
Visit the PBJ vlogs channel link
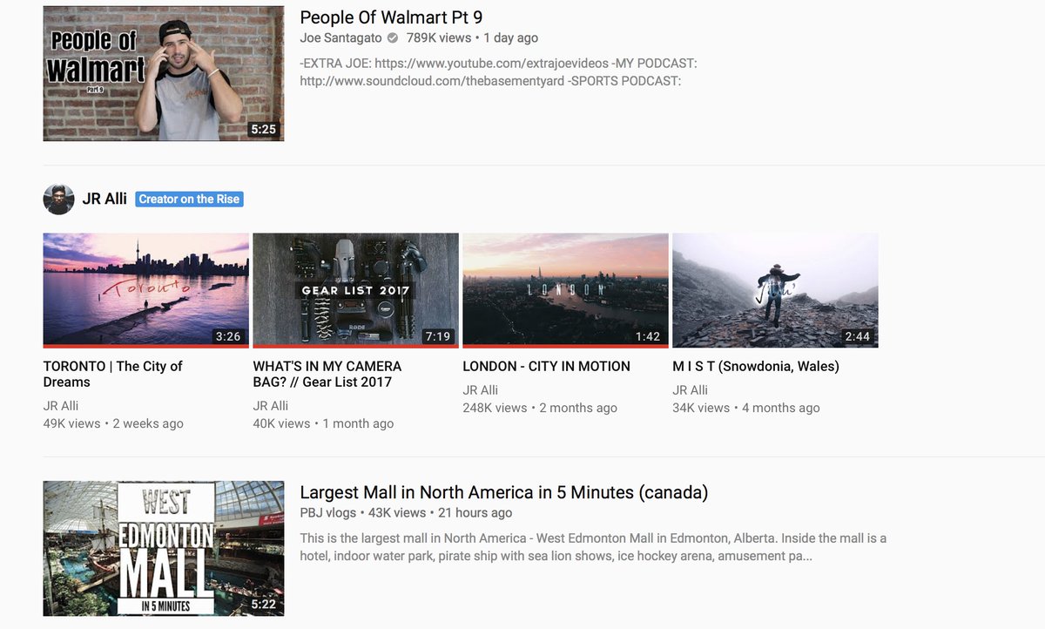(x=327, y=513)
